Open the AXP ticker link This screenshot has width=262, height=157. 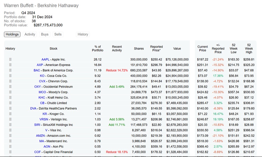(40, 65)
